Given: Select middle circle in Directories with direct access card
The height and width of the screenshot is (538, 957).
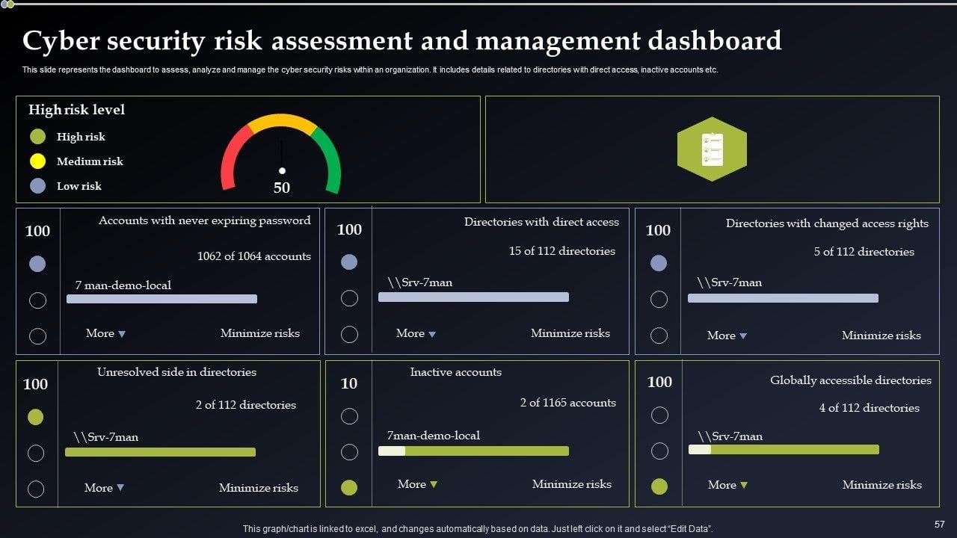Looking at the screenshot, I should coord(349,298).
